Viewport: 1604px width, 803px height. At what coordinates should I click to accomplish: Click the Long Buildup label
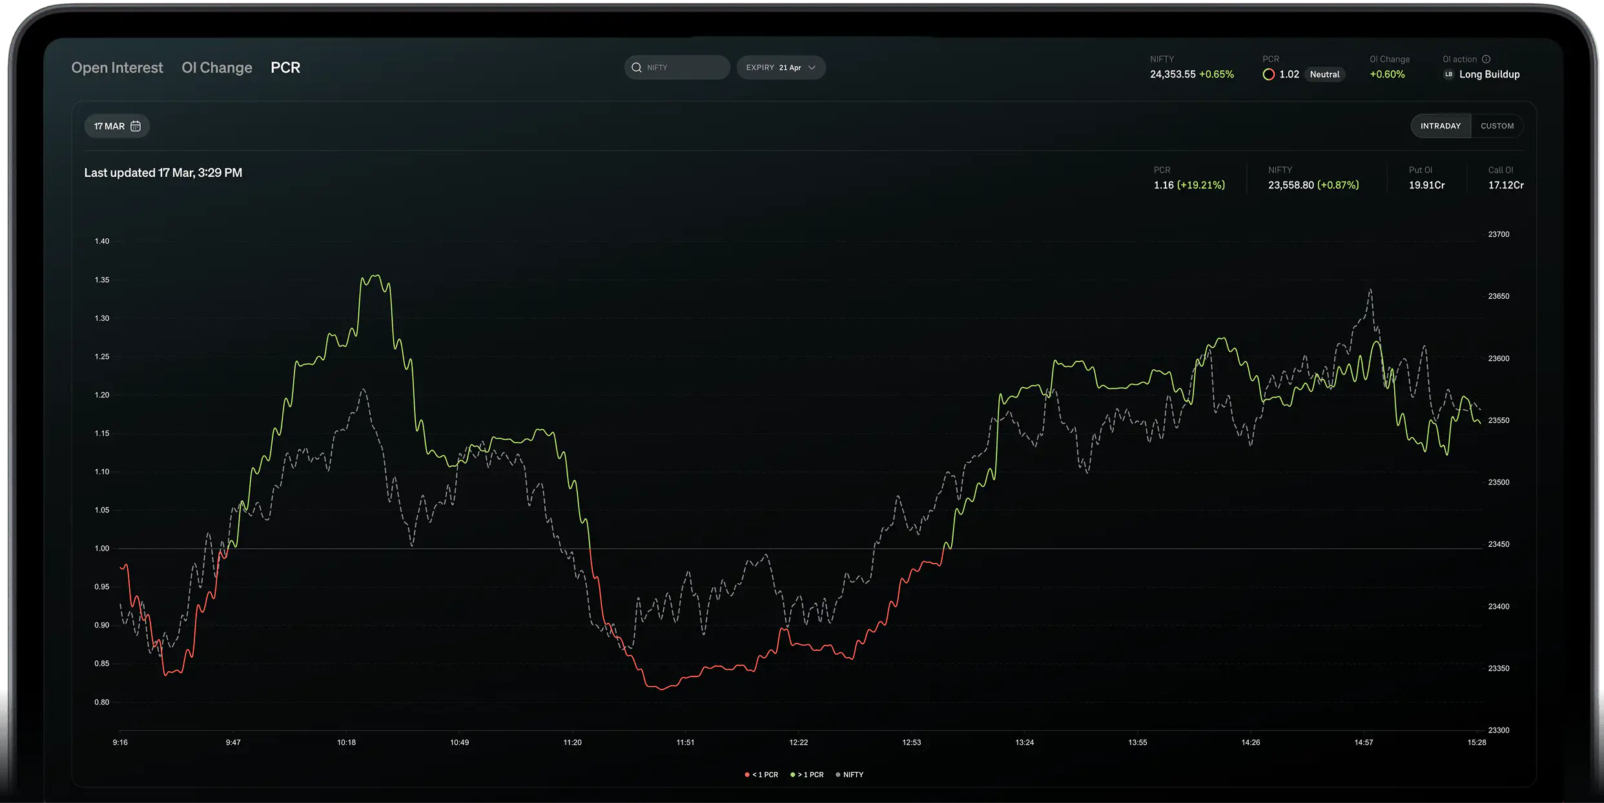click(1489, 74)
